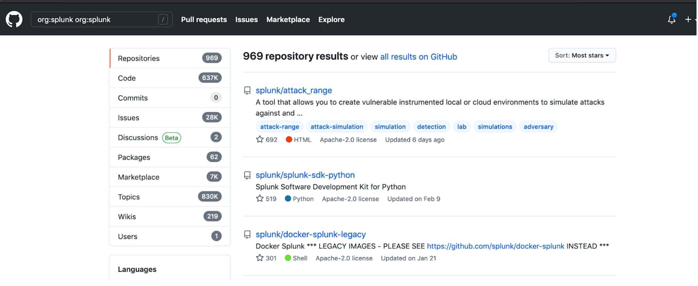Screen dimensions: 698x286
Task: Open the splunk/splunk-sdk-python repository
Action: tap(305, 175)
